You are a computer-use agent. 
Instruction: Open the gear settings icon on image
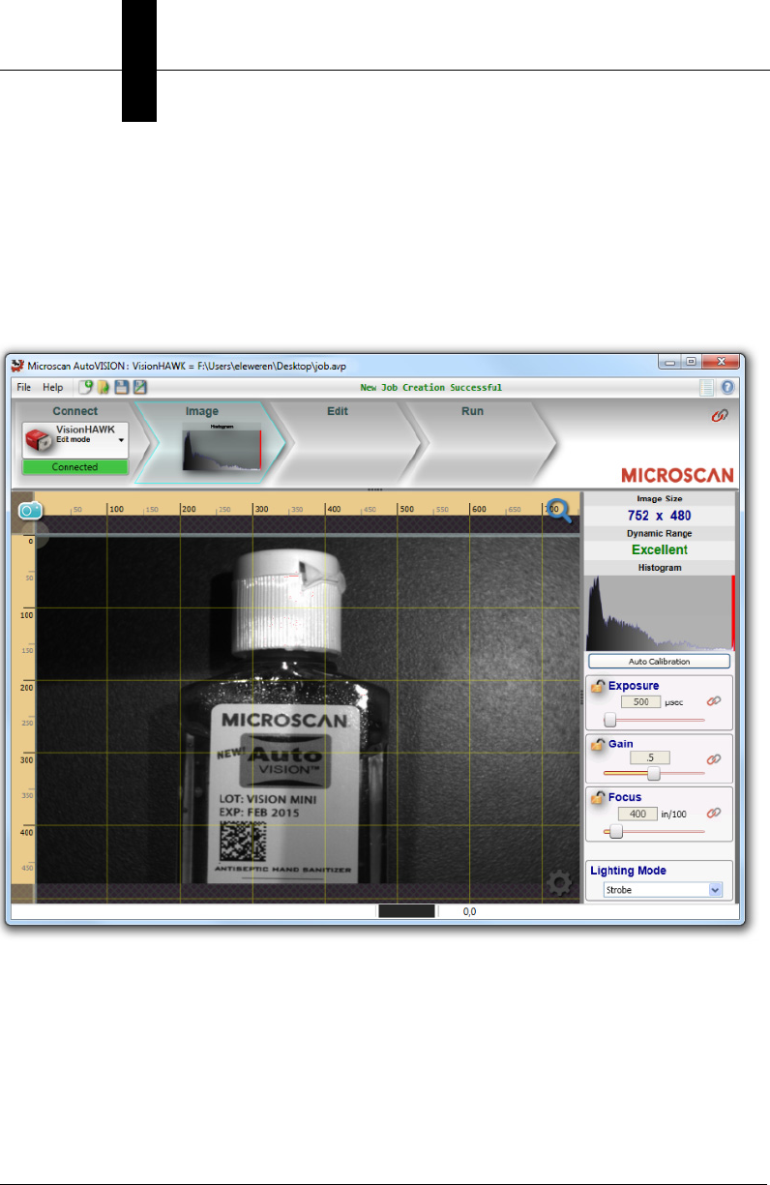[x=558, y=883]
